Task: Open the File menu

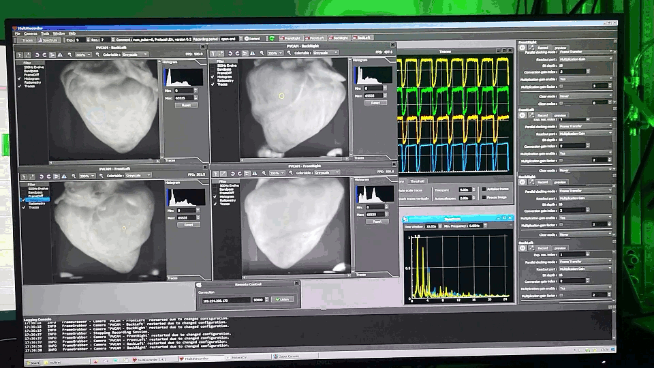Action: [x=18, y=34]
